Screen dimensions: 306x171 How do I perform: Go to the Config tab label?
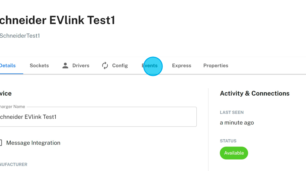point(120,66)
